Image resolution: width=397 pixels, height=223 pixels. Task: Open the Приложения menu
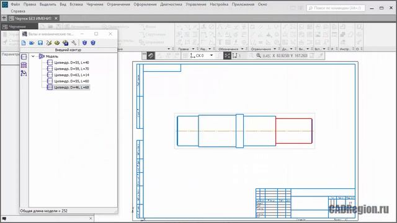point(243,4)
